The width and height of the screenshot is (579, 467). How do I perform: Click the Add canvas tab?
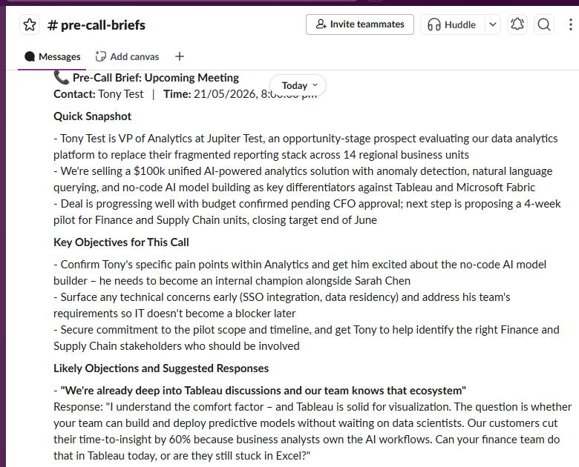[x=127, y=56]
